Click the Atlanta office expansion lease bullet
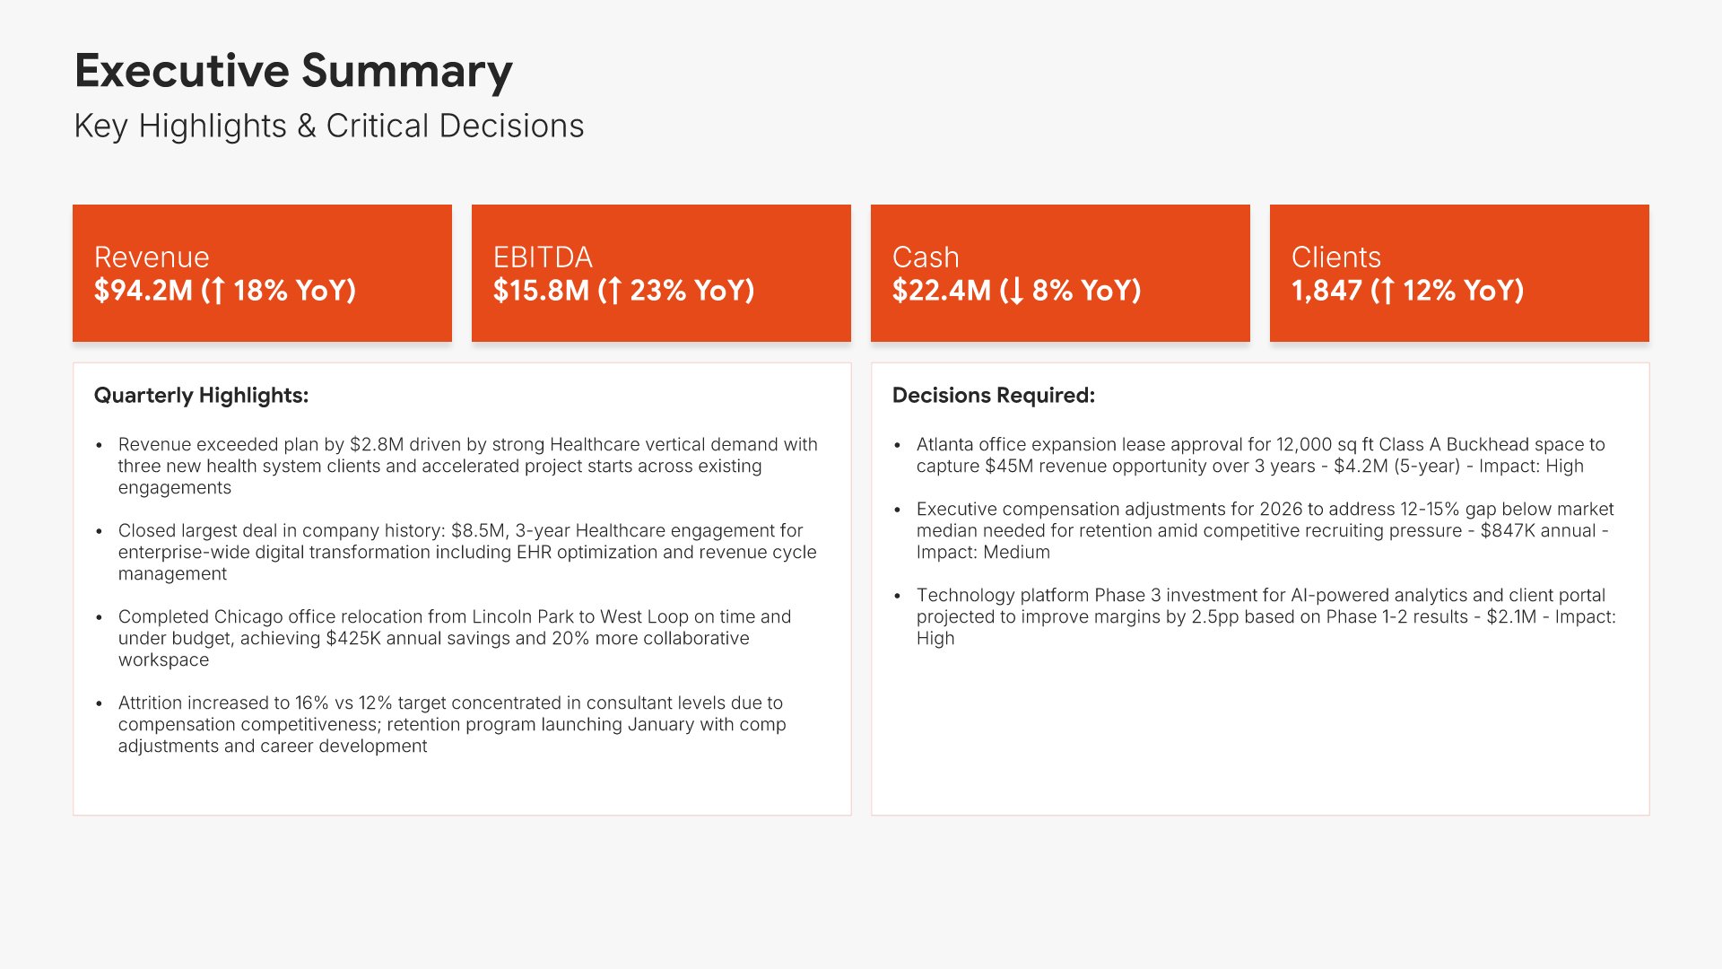 tap(1260, 455)
